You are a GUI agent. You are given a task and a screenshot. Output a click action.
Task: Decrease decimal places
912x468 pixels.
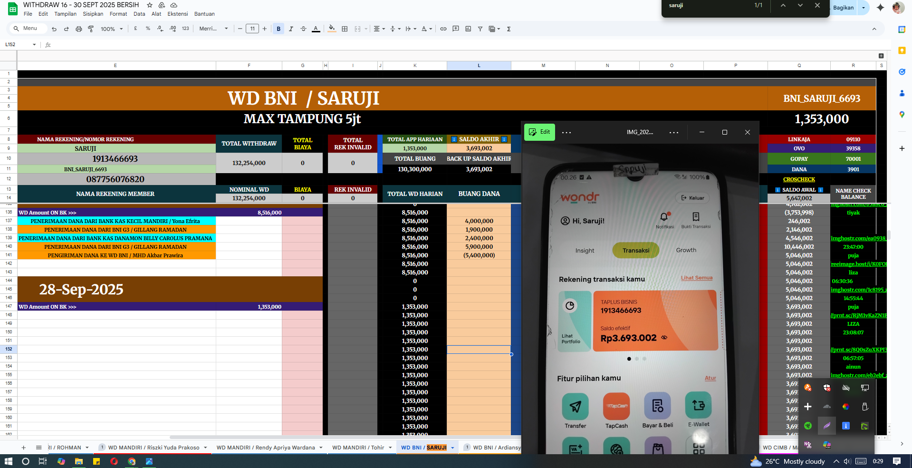click(160, 29)
